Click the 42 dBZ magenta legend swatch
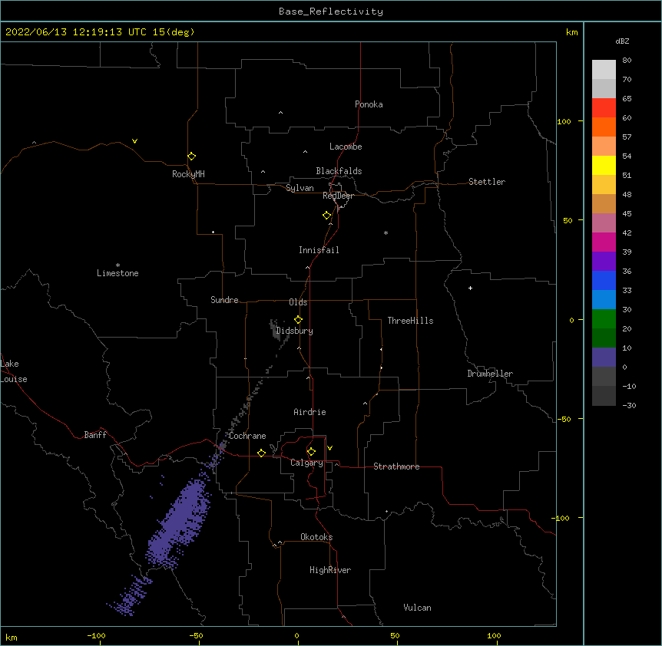The width and height of the screenshot is (662, 646). pos(604,242)
